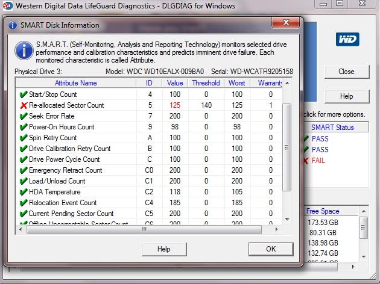Click the SMART Status column header in main window
Viewport: 380px width, 284px height.
336,128
